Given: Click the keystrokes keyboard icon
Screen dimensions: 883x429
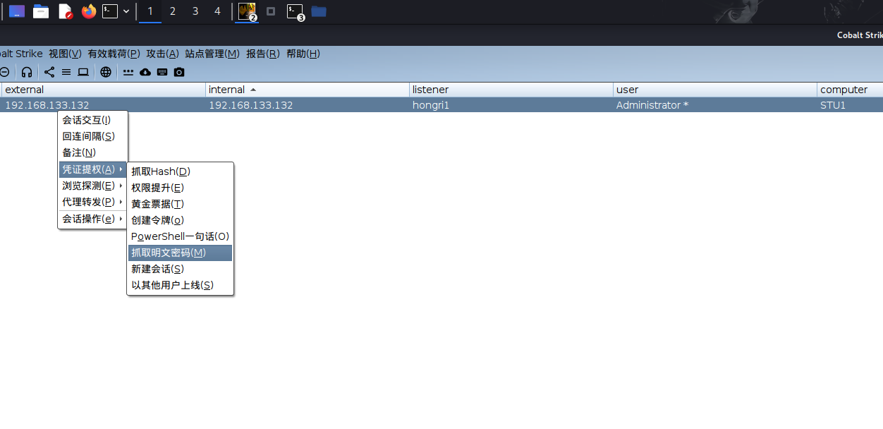Looking at the screenshot, I should click(162, 72).
